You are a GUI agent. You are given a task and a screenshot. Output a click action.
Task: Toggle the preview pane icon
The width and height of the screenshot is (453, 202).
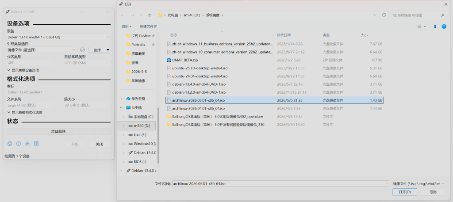(x=434, y=27)
